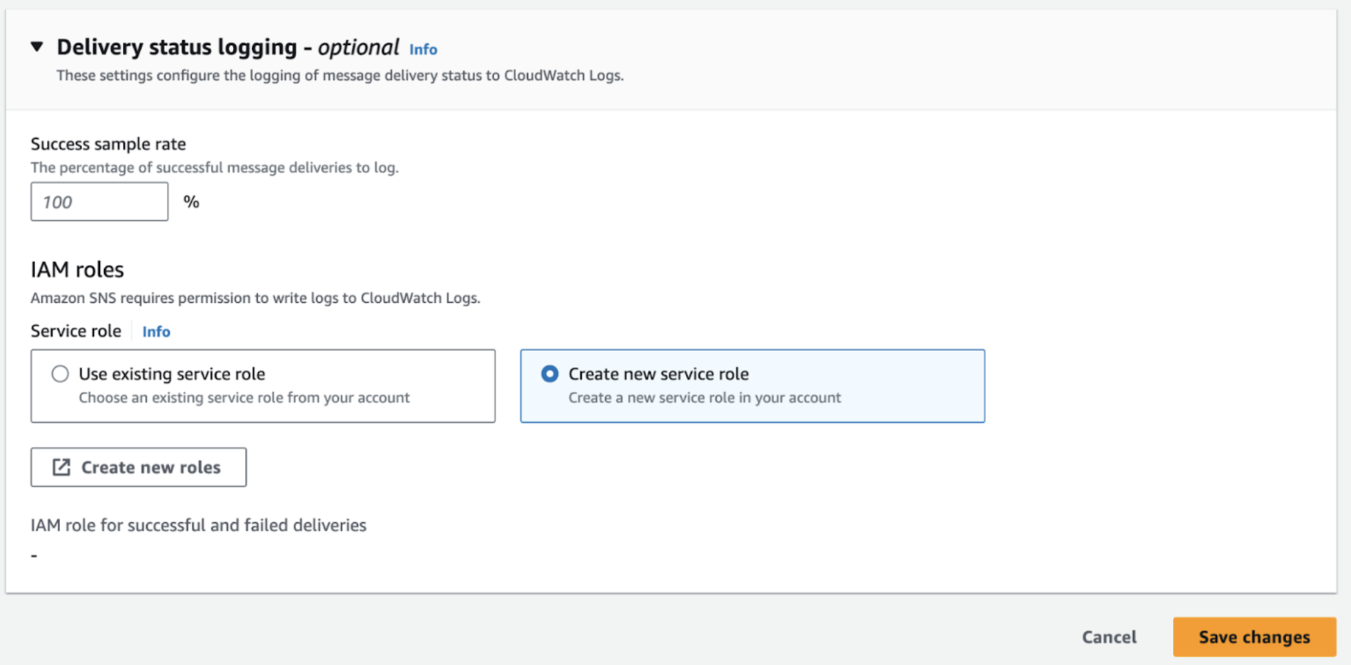
Task: Click external link icon on Create new roles
Action: pos(61,468)
